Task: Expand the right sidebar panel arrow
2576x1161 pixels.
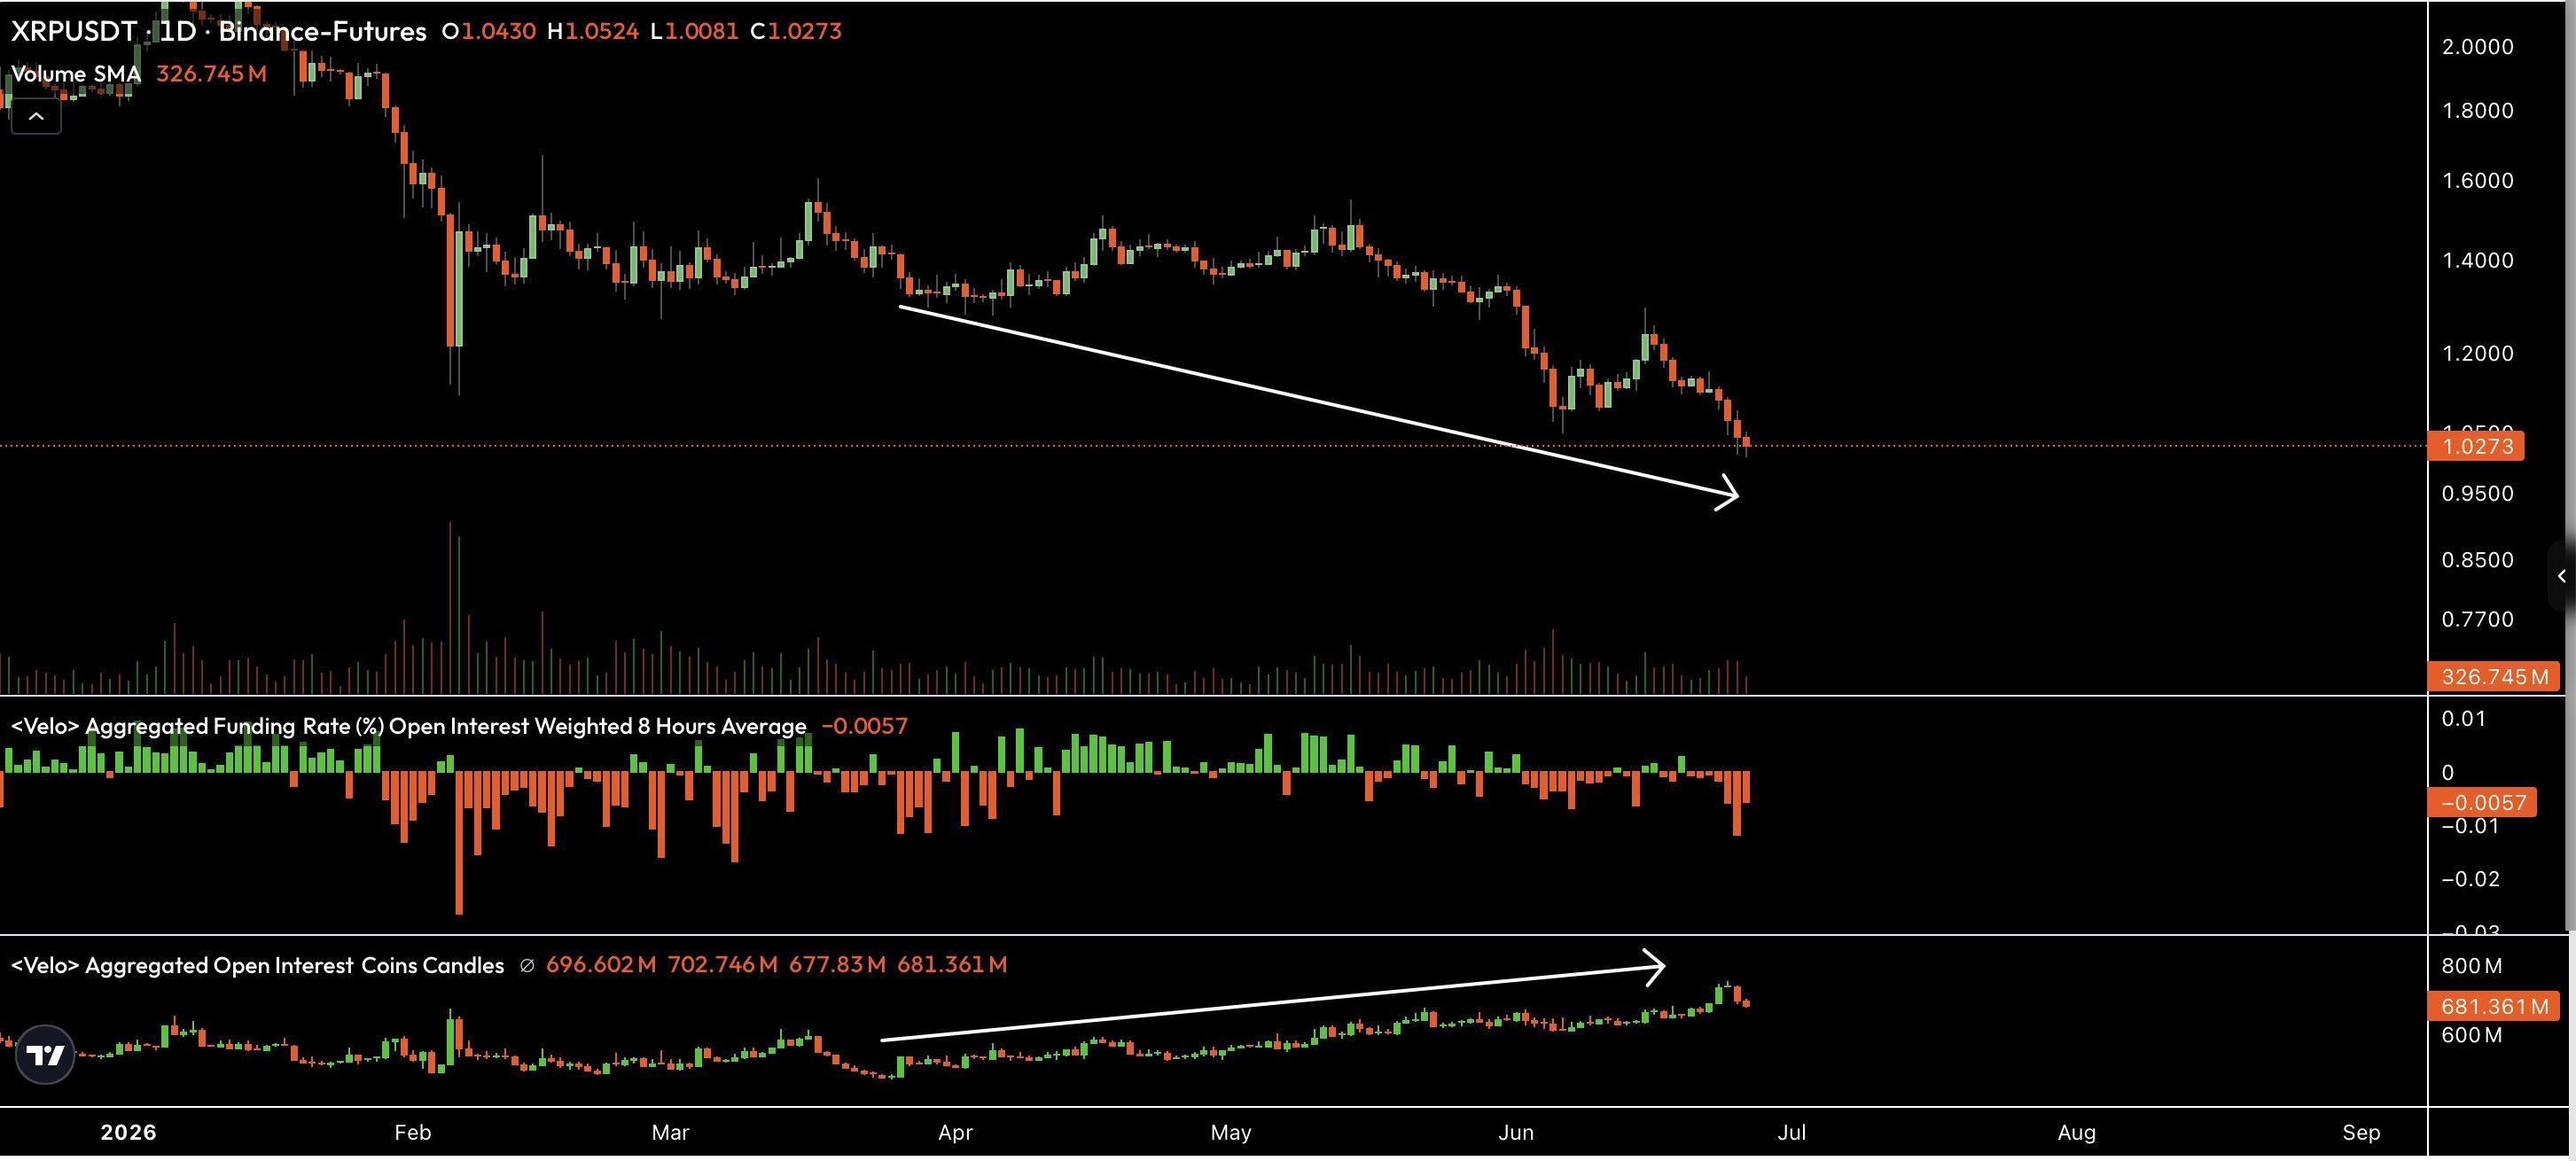Action: click(x=2562, y=576)
